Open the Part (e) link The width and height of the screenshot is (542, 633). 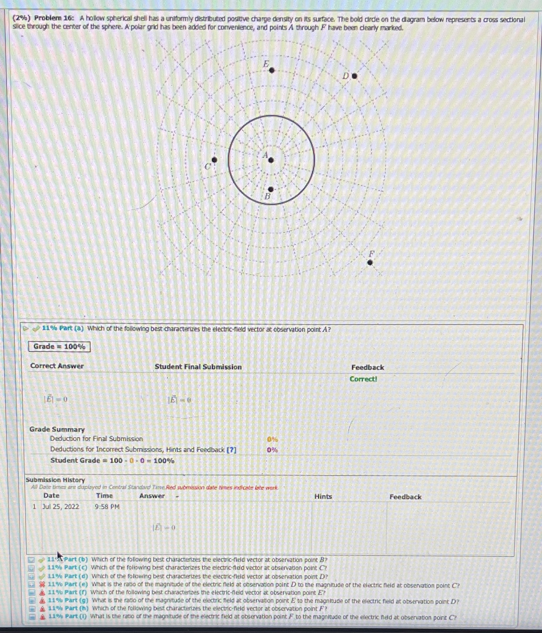(x=68, y=585)
